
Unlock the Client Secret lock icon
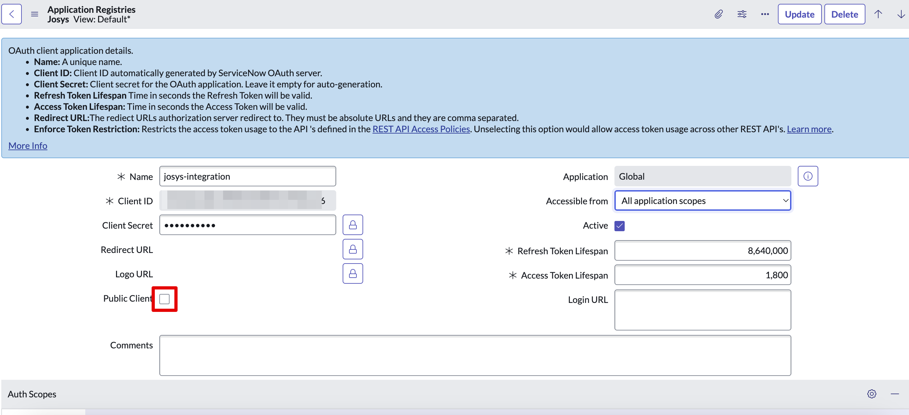click(x=353, y=225)
